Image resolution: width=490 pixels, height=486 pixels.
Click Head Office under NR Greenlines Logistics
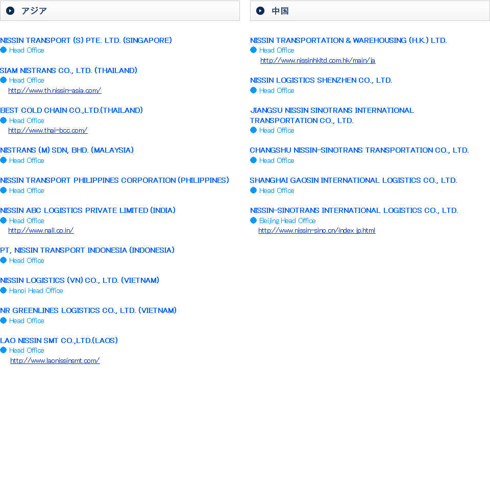pyautogui.click(x=27, y=321)
